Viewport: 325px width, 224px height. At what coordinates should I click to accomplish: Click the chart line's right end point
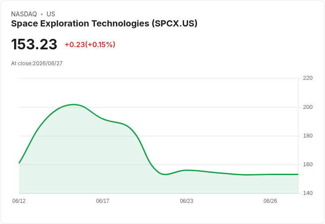tap(298, 174)
